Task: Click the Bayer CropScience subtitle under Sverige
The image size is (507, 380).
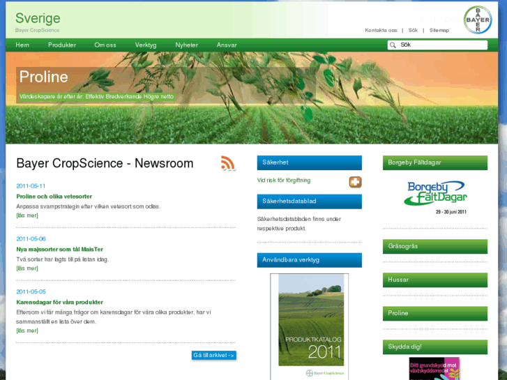Action: (x=37, y=30)
